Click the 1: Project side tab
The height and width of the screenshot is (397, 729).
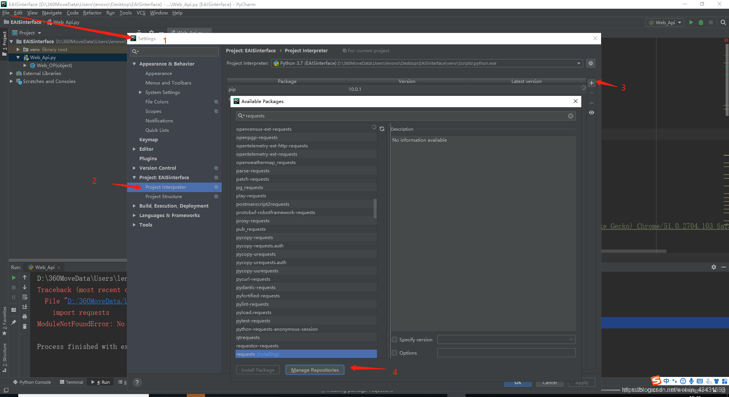tap(5, 43)
